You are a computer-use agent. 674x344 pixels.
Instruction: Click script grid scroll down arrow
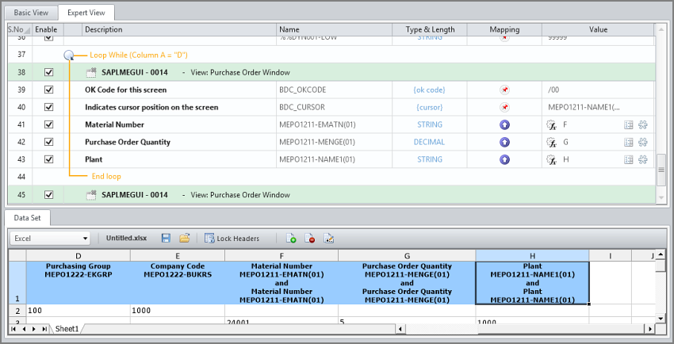point(661,197)
